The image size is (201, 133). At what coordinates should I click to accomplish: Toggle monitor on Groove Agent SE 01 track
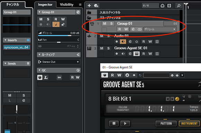123,54
